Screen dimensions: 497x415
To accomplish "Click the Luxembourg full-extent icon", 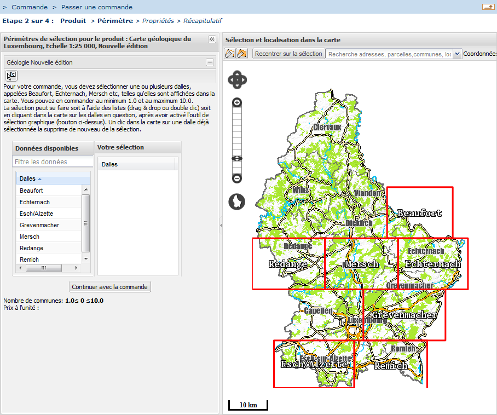I will 237,201.
